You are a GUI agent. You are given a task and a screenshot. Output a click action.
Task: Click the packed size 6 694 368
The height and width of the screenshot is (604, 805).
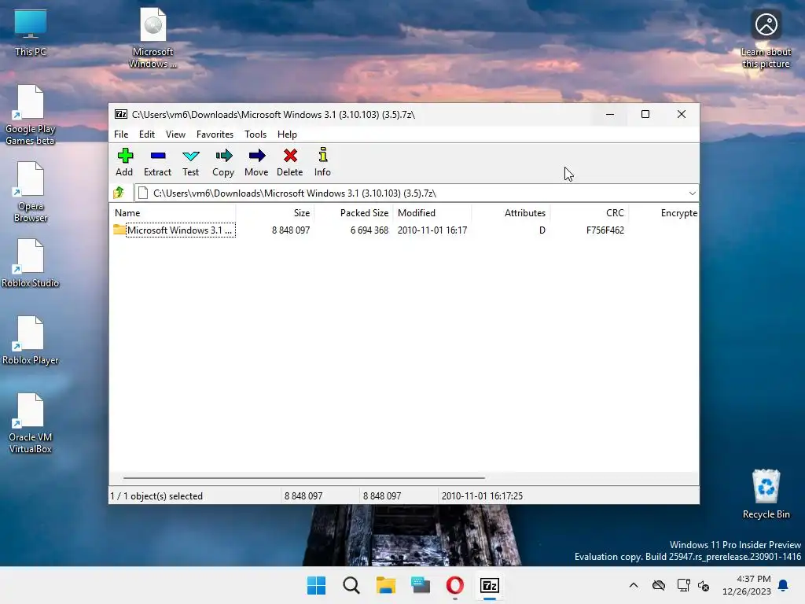coord(369,230)
